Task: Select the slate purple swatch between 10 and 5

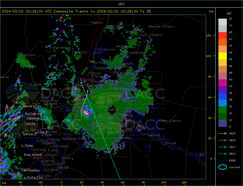Action: point(222,123)
